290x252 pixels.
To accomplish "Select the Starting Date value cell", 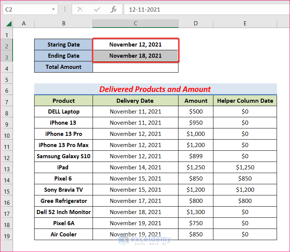I will click(135, 45).
